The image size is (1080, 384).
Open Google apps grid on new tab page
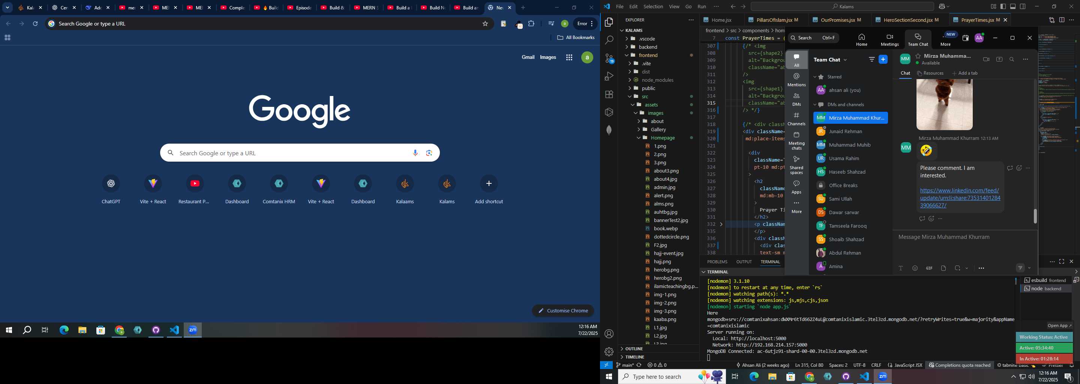[x=569, y=58]
